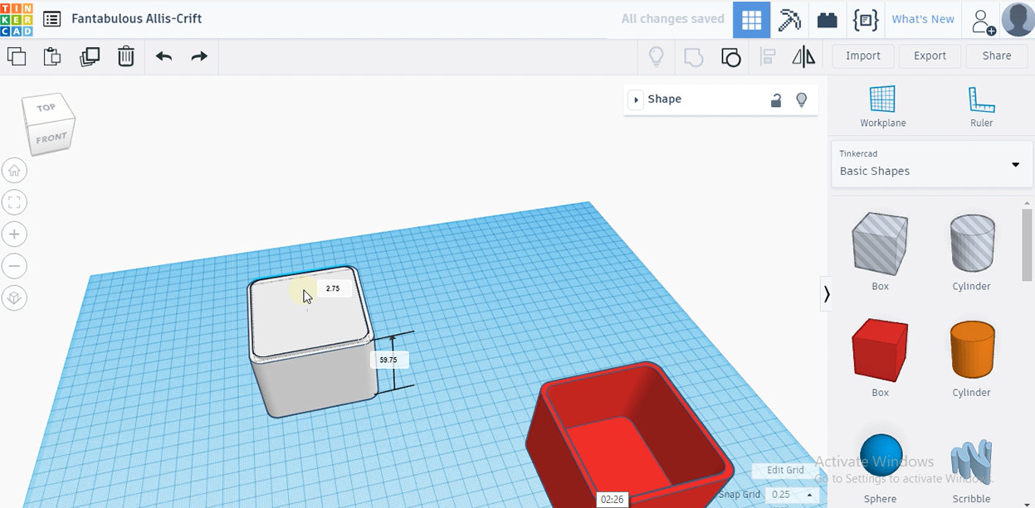Click the Paste tool
This screenshot has width=1035, height=508.
pyautogui.click(x=52, y=56)
